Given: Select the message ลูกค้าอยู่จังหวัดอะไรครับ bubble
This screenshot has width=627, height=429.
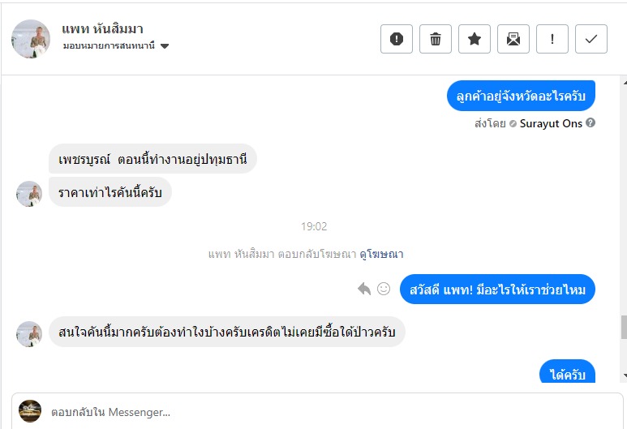Looking at the screenshot, I should point(522,97).
